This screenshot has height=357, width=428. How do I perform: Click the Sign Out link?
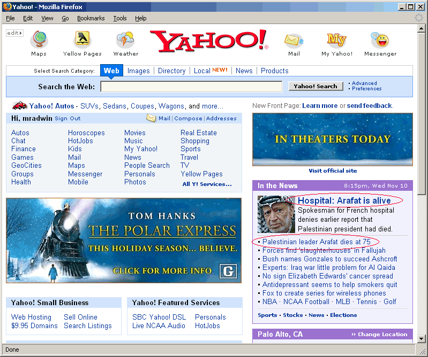tap(67, 119)
